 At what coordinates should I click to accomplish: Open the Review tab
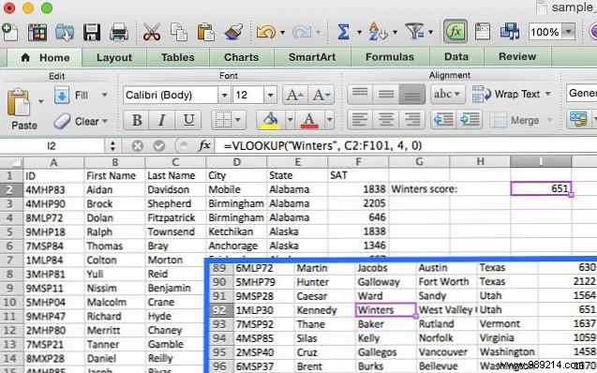(x=517, y=57)
